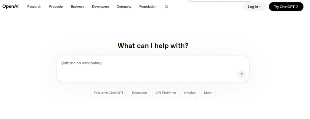Viewport: 310px width, 119px height.
Task: Open the Business menu
Action: pos(77,7)
